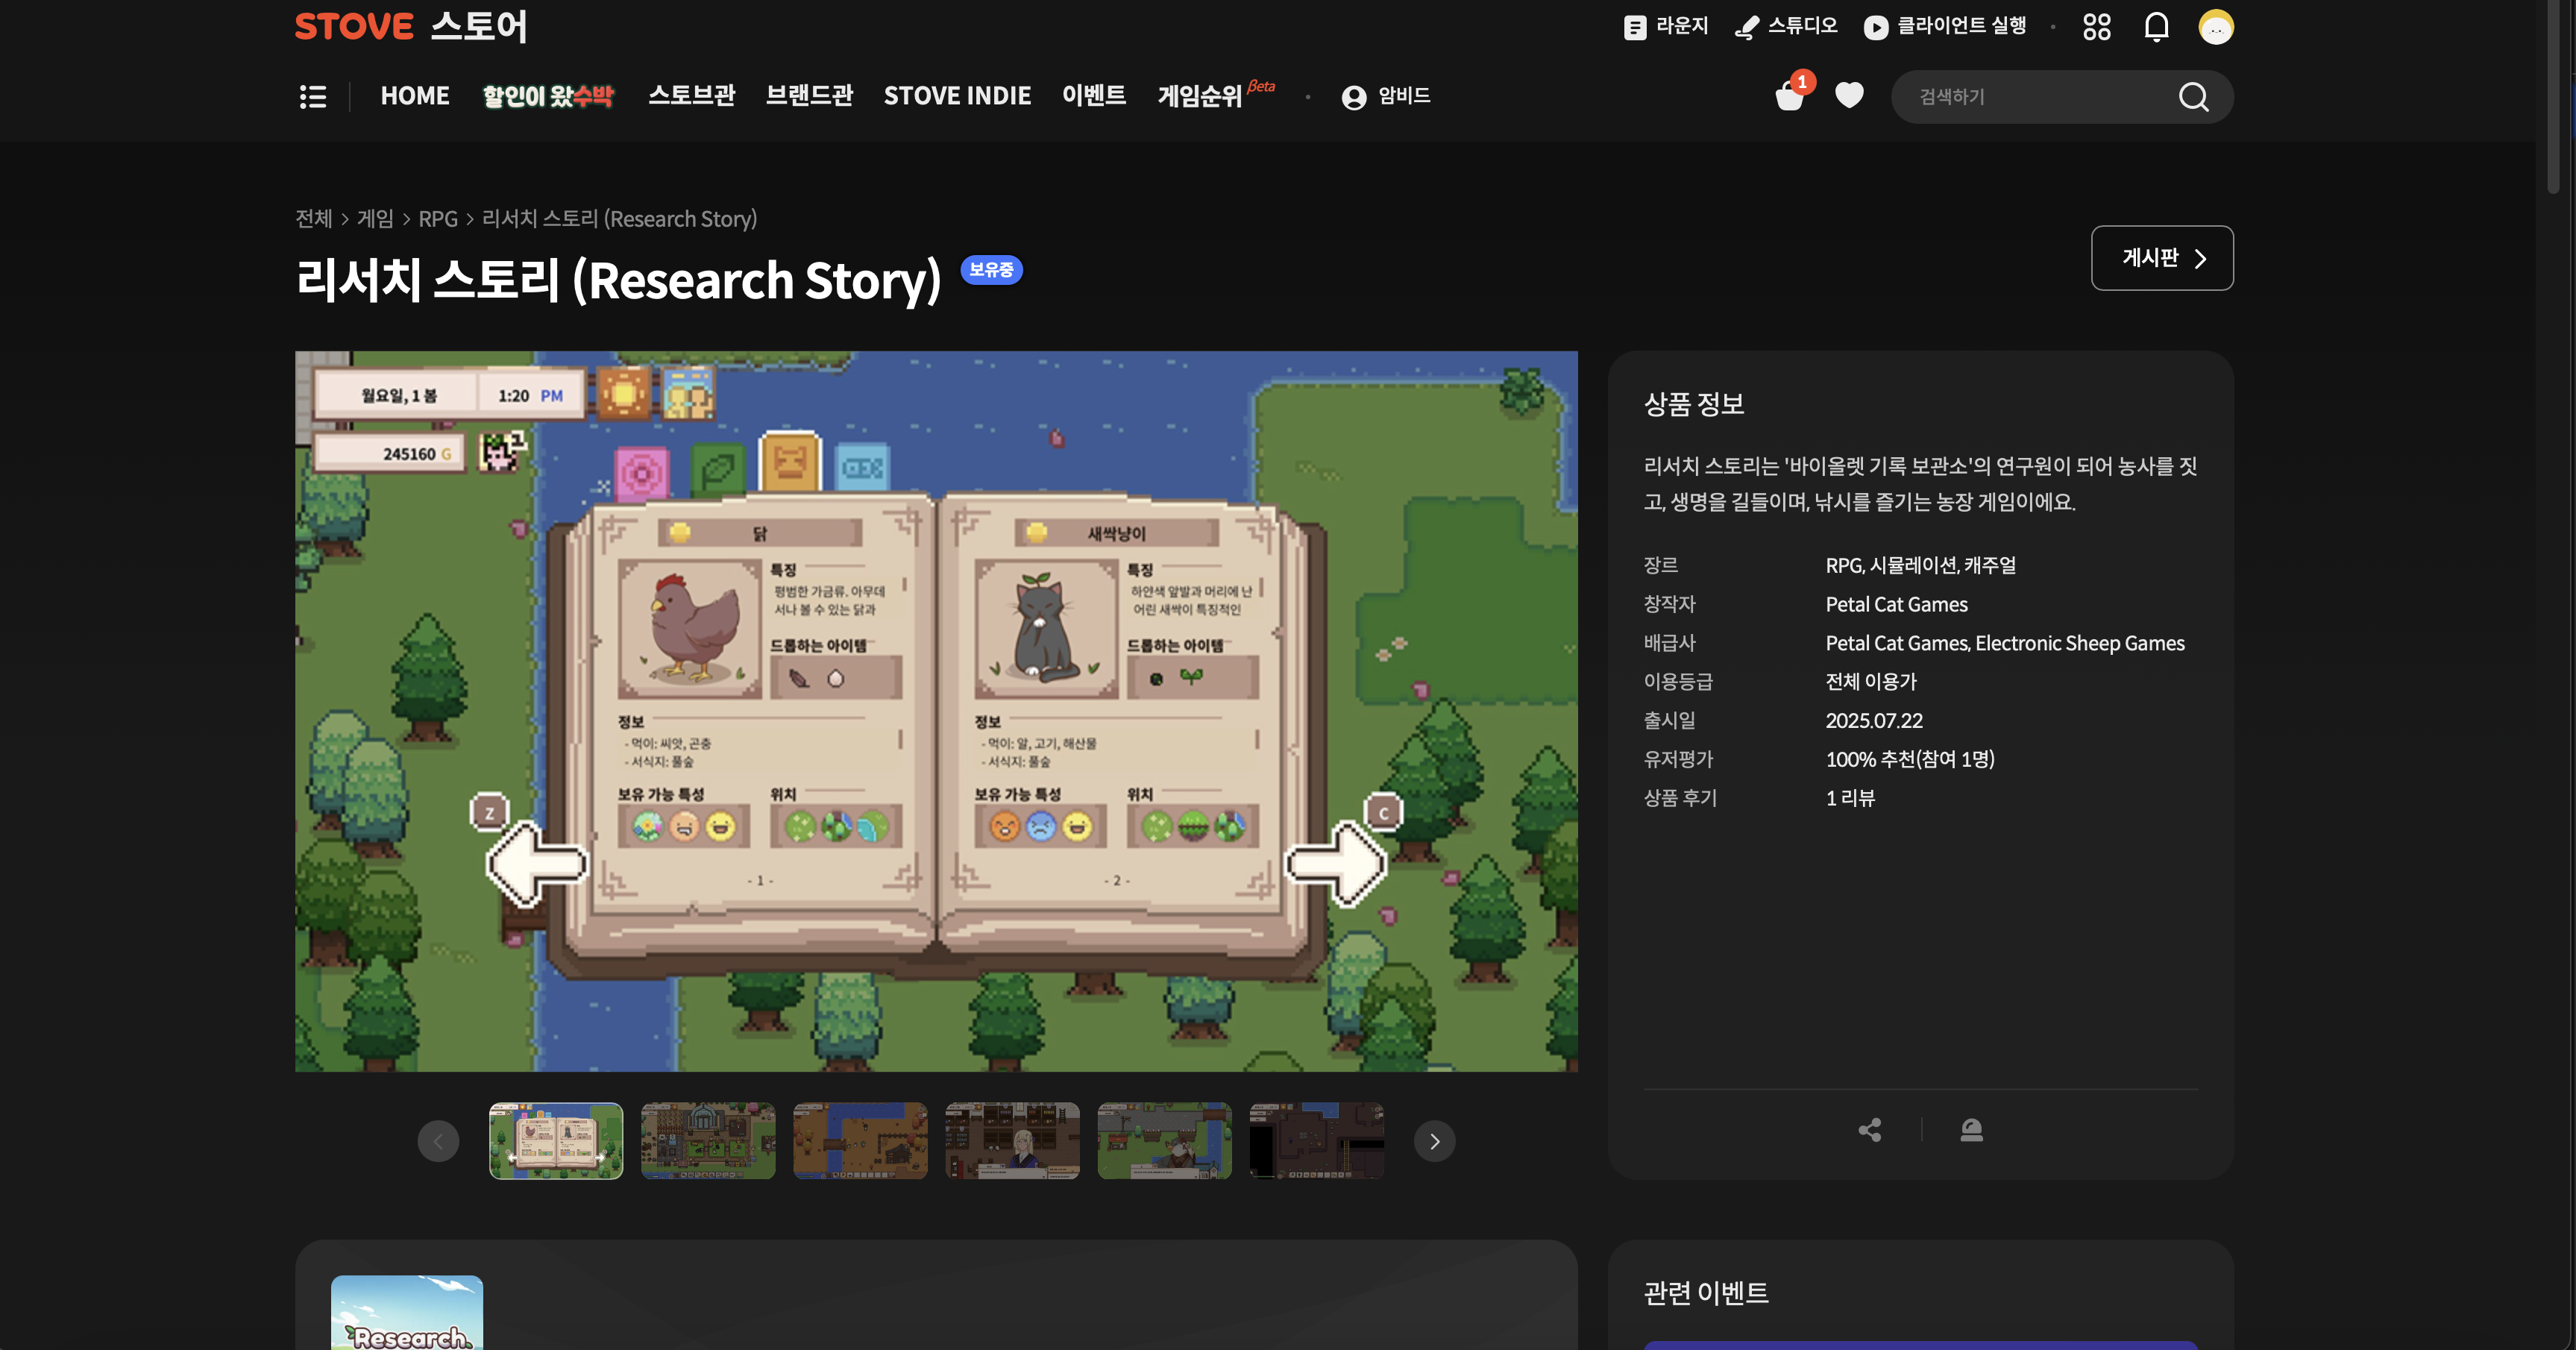The height and width of the screenshot is (1350, 2576).
Task: Go to next thumbnails with right arrow
Action: click(1435, 1141)
